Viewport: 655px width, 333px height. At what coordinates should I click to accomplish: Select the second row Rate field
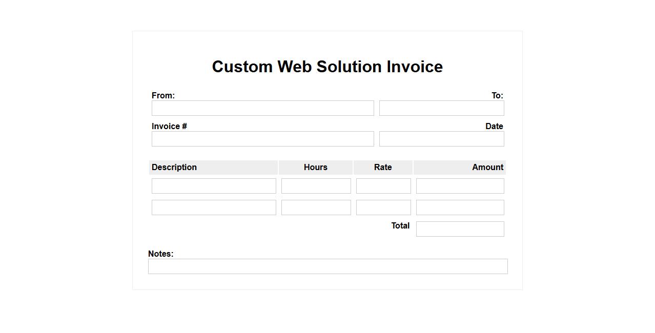[383, 207]
